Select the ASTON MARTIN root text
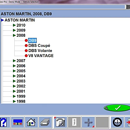Screen dimensions: 130x130 click(x=20, y=20)
